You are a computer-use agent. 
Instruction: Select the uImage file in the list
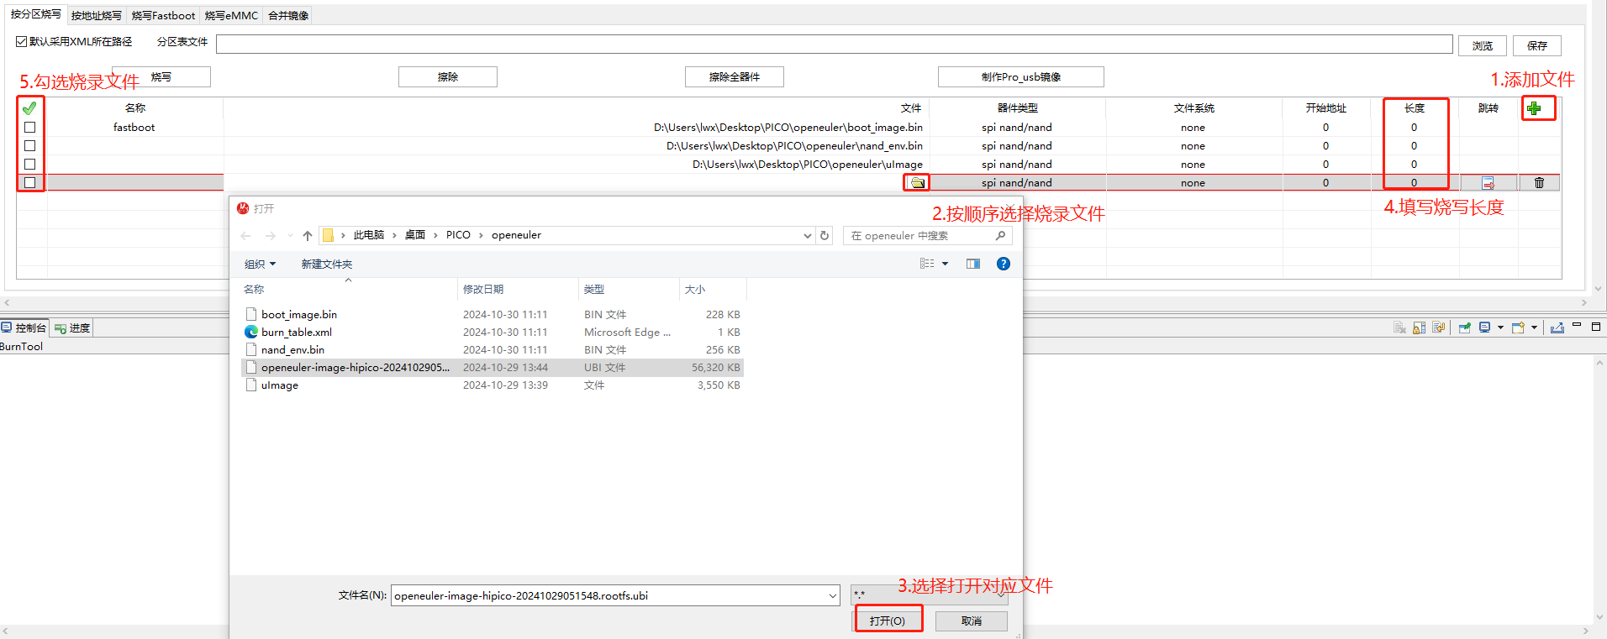[280, 385]
